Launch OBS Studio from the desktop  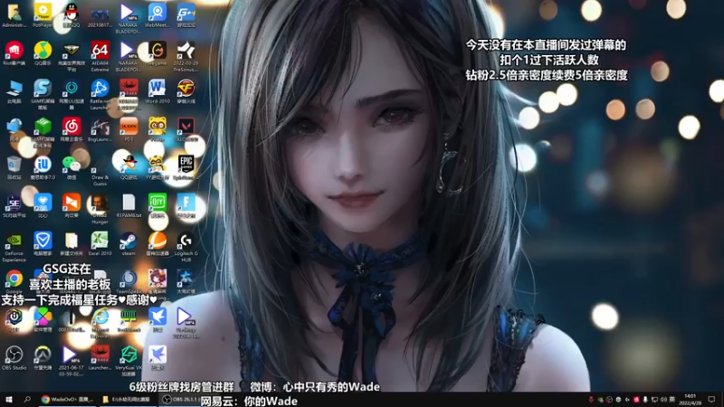(14, 358)
